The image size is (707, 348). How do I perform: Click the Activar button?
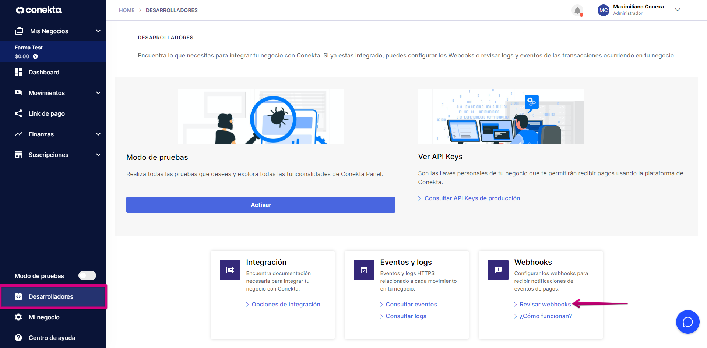click(x=261, y=205)
